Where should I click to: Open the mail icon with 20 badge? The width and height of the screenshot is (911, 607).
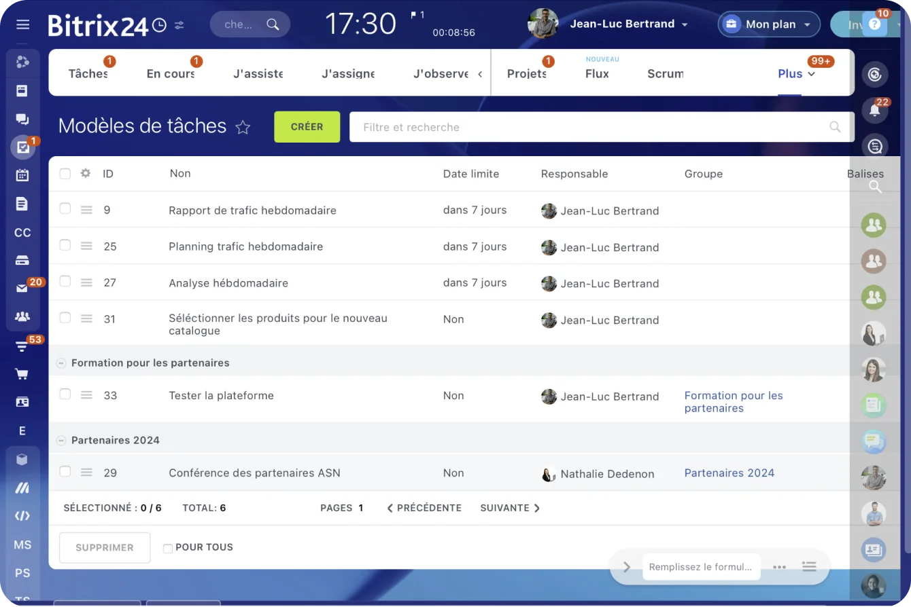pos(22,289)
